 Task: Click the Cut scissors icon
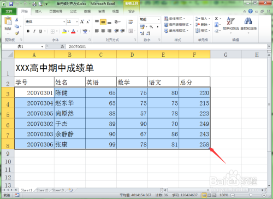coord(16,20)
